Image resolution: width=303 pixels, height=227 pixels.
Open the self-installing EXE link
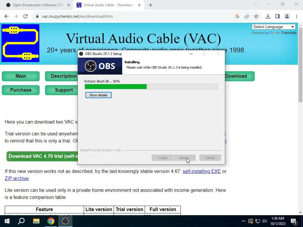202,171
